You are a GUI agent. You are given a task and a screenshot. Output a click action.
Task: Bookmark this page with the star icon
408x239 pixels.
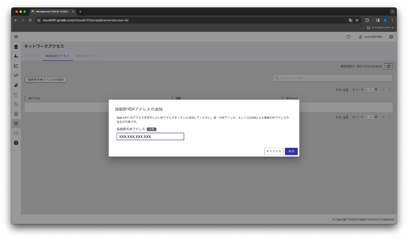tap(357, 20)
